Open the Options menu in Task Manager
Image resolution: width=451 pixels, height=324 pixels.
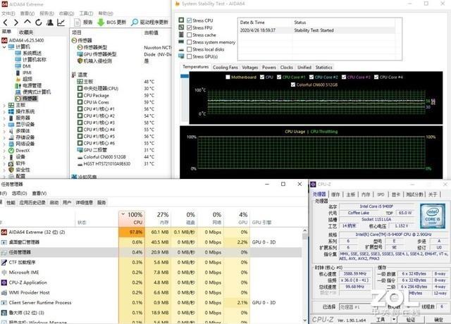click(19, 193)
